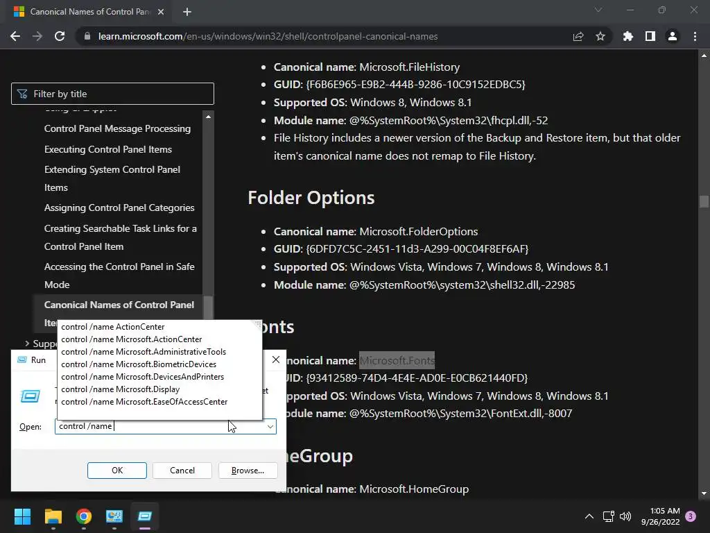
Task: Go back with the browser back arrow
Action: (x=15, y=36)
